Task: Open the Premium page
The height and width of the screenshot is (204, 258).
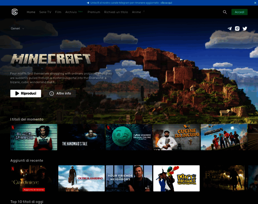Action: [x=94, y=12]
